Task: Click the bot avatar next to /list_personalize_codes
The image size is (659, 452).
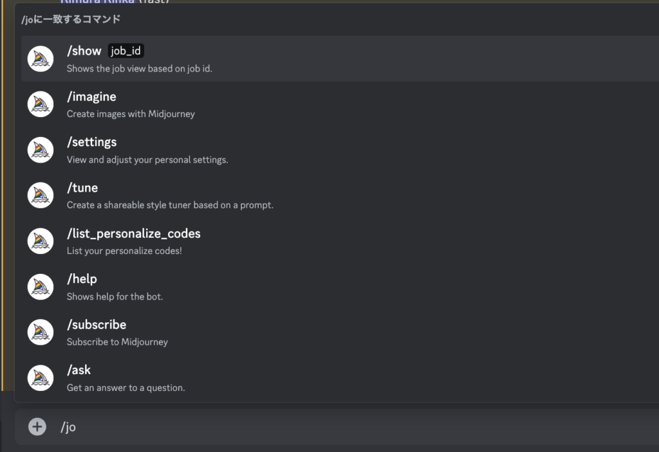Action: coord(41,240)
